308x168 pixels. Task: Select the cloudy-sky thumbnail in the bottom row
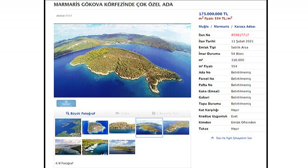coord(68,147)
